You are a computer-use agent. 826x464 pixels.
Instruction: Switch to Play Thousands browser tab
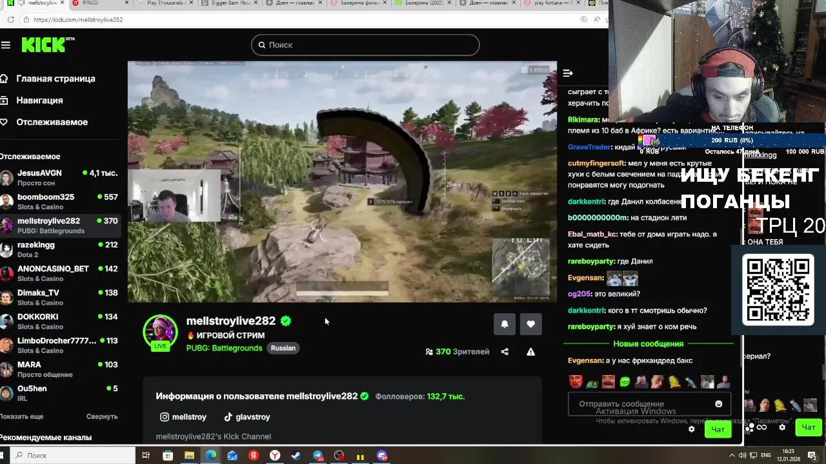coord(166,3)
